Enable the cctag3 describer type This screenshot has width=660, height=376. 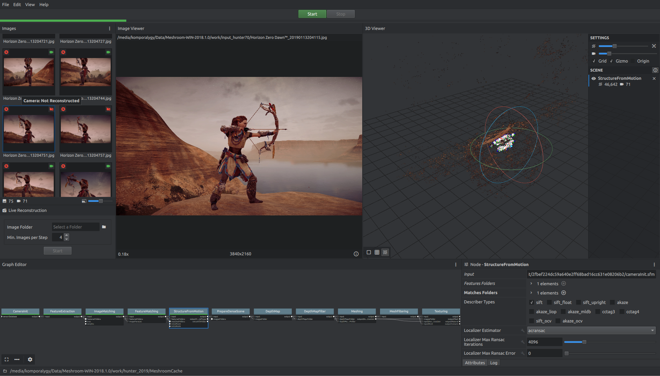point(598,312)
